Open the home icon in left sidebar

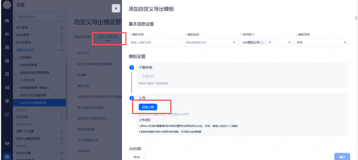(x=7, y=21)
